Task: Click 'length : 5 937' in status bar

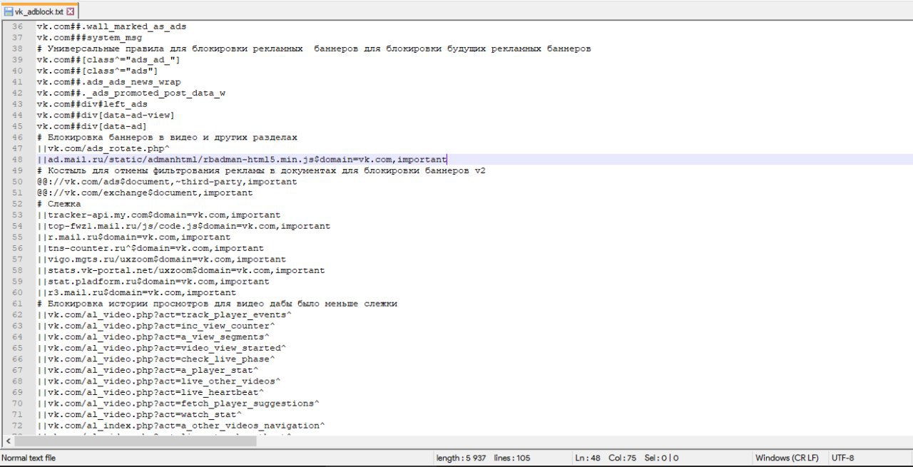Action: 461,458
